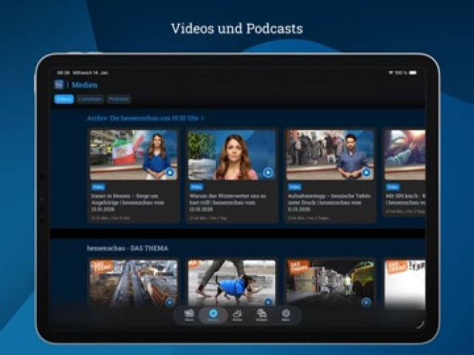
Task: Click Video badge on Iraner in Hessen card
Action: pos(98,187)
